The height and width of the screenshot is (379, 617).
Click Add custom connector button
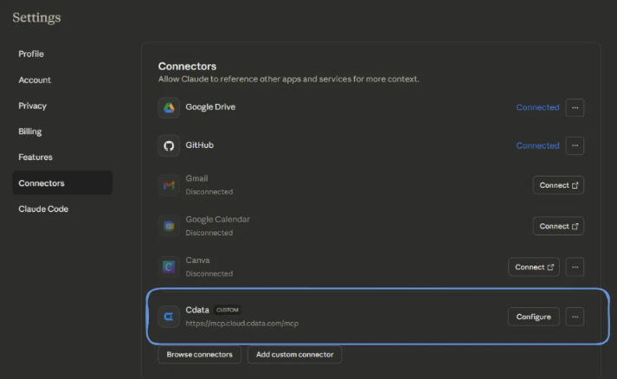coord(295,354)
